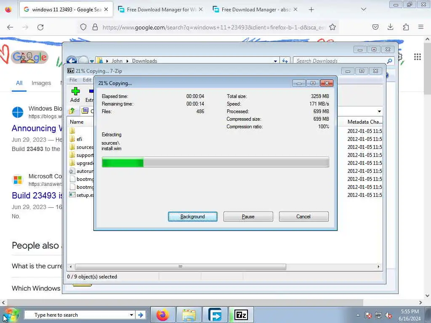
Task: Click the Explorer refresh button icon
Action: coord(285,61)
